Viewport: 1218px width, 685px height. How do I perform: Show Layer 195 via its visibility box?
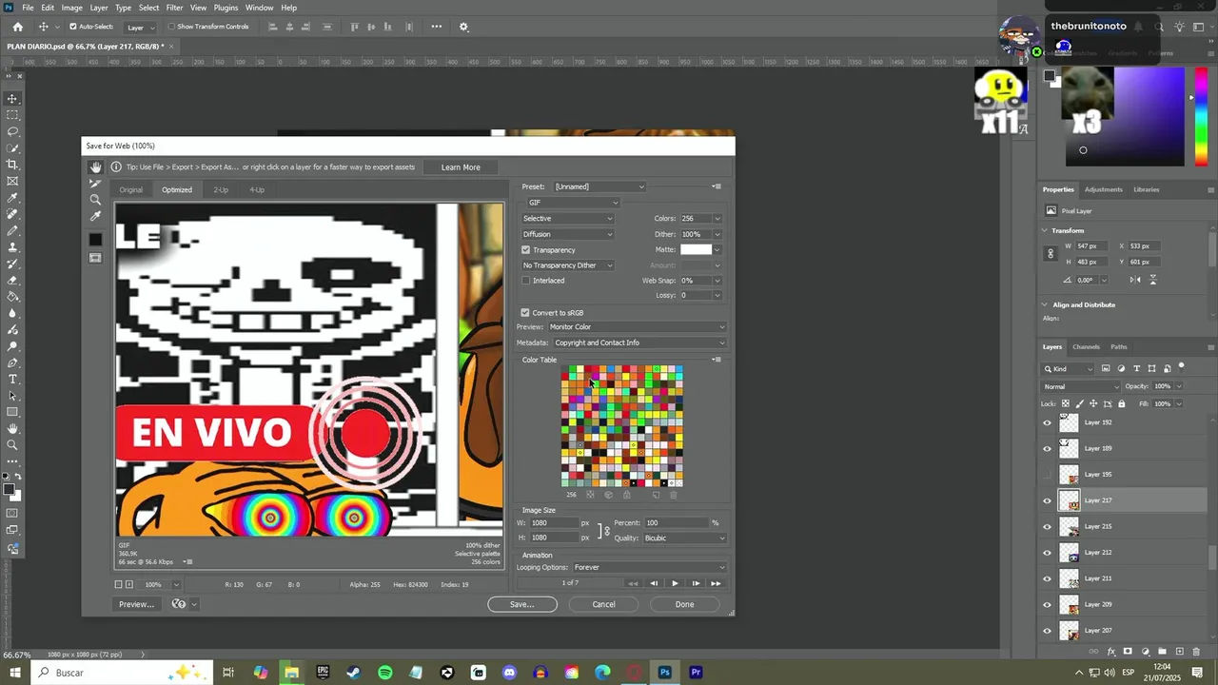(x=1048, y=475)
